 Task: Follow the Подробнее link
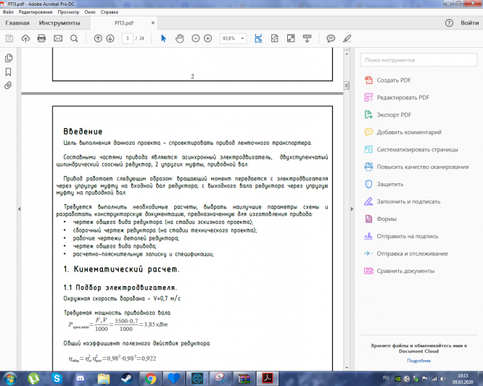[x=419, y=361]
